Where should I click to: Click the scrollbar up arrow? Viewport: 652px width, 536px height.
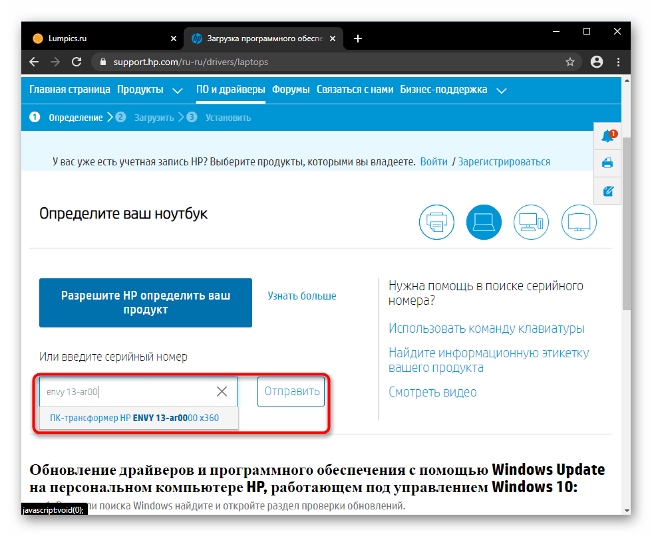[626, 80]
